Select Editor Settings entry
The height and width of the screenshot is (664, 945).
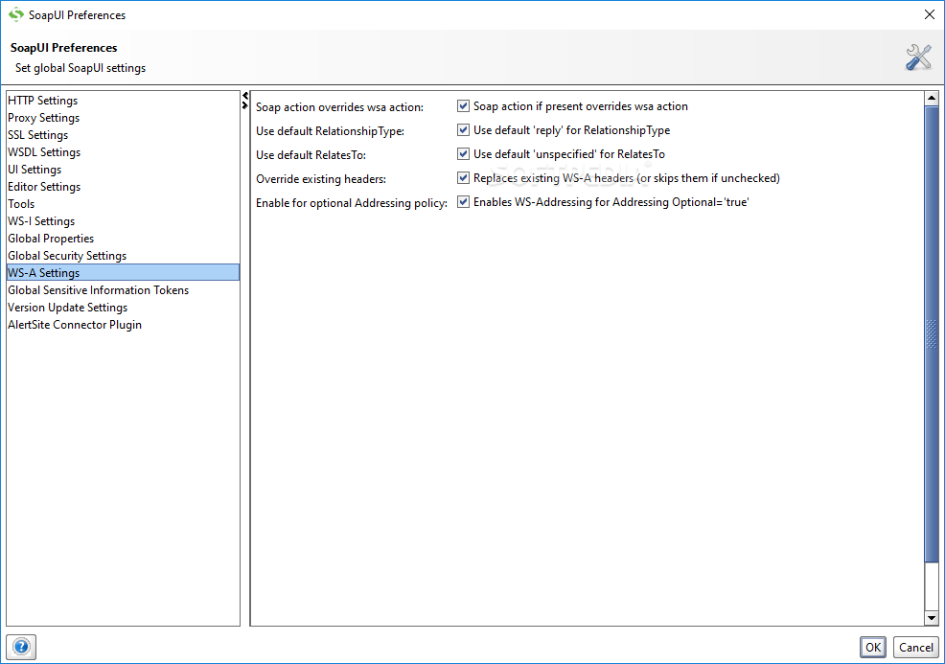pos(123,187)
